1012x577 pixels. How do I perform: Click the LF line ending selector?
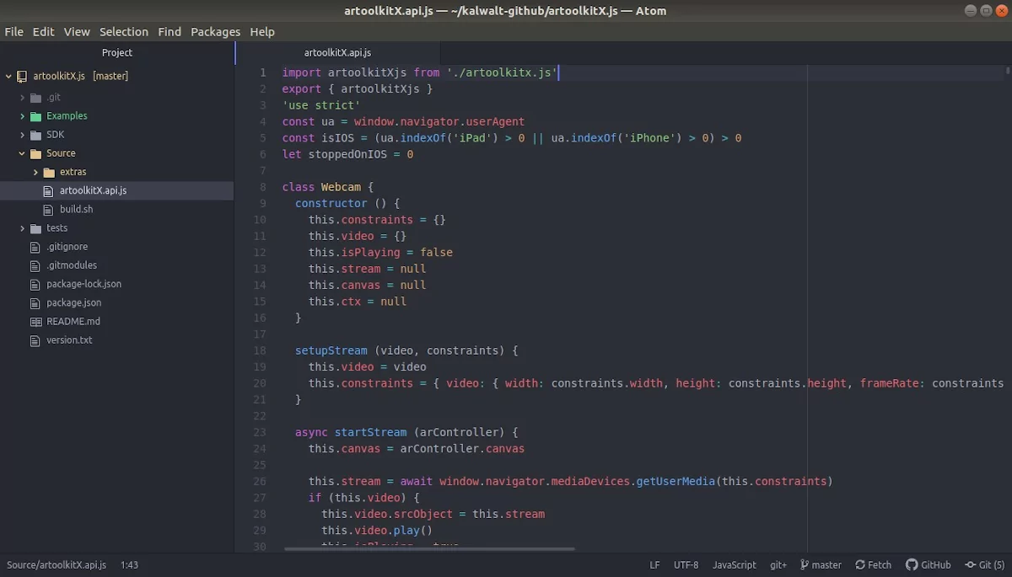654,564
